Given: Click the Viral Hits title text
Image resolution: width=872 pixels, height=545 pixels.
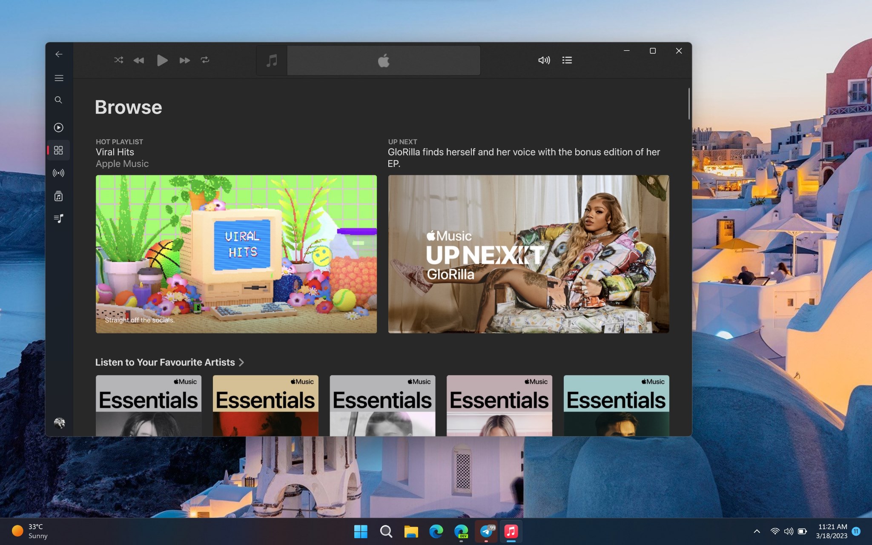Looking at the screenshot, I should click(x=115, y=152).
